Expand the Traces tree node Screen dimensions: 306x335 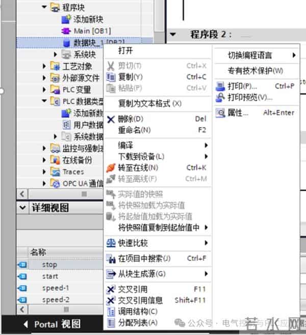(x=44, y=172)
